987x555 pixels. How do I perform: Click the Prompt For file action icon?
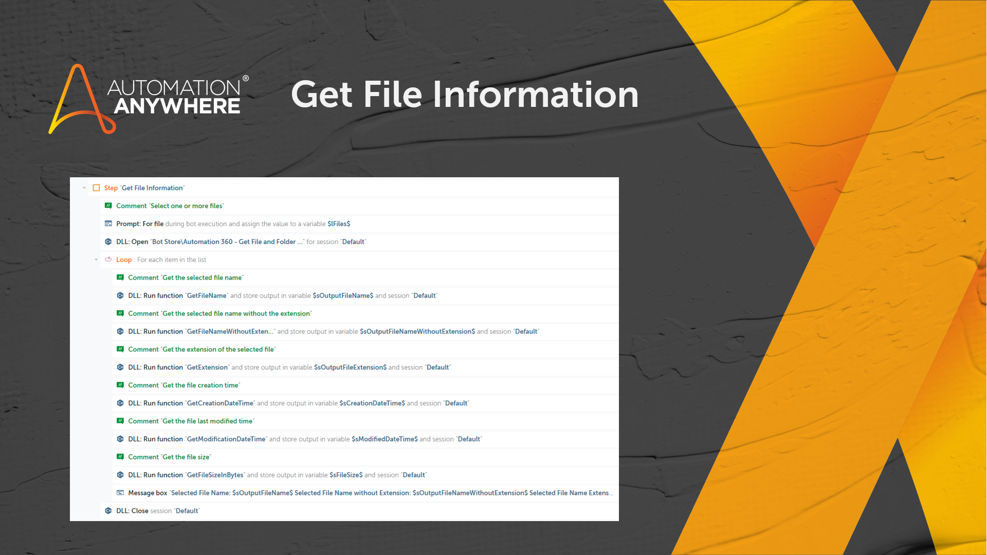[108, 224]
